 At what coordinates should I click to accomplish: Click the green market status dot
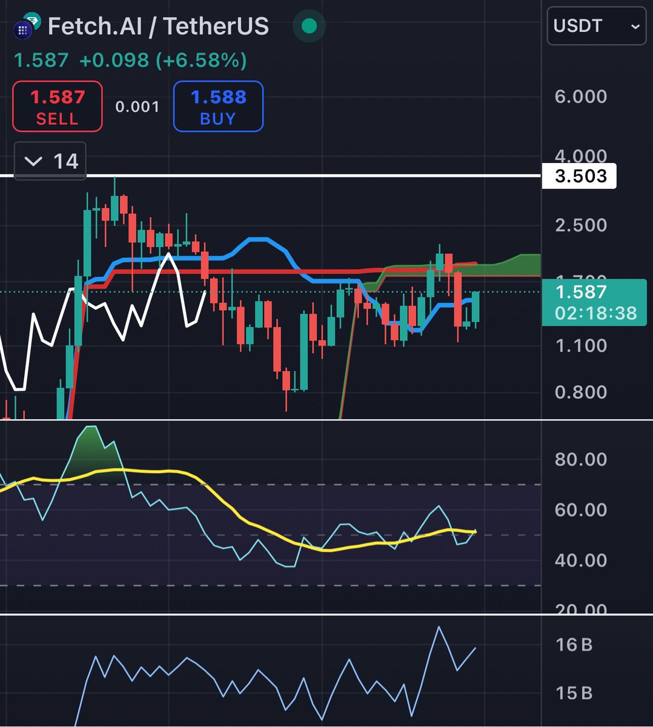click(309, 27)
